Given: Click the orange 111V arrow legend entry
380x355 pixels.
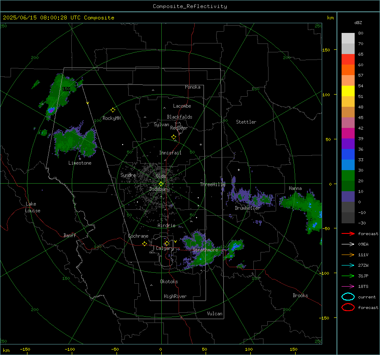Looking at the screenshot, I should 348,255.
